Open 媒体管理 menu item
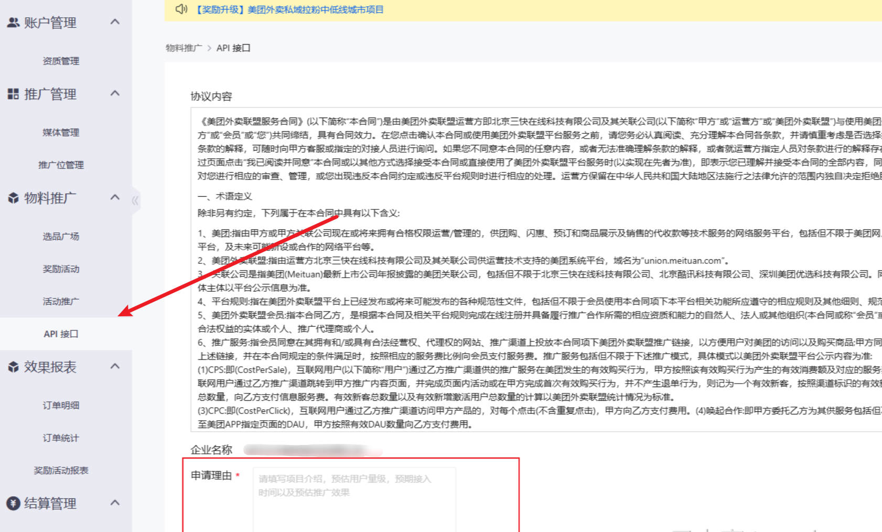Image resolution: width=882 pixels, height=532 pixels. click(61, 132)
